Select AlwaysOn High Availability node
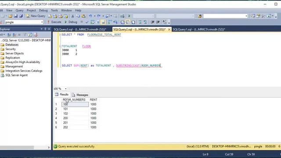 [23, 62]
